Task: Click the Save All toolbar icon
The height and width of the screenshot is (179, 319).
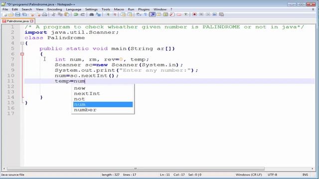Action: coord(24,14)
